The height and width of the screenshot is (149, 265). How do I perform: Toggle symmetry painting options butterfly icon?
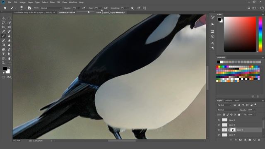tap(145, 8)
